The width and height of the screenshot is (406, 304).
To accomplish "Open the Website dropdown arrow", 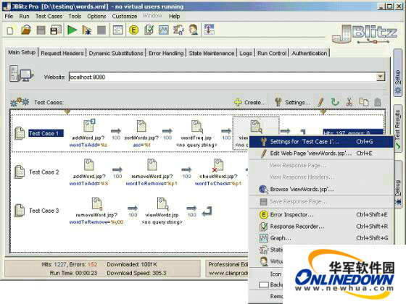I will pos(381,77).
